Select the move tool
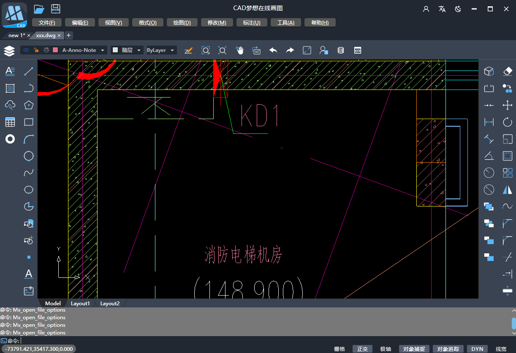 (508, 105)
